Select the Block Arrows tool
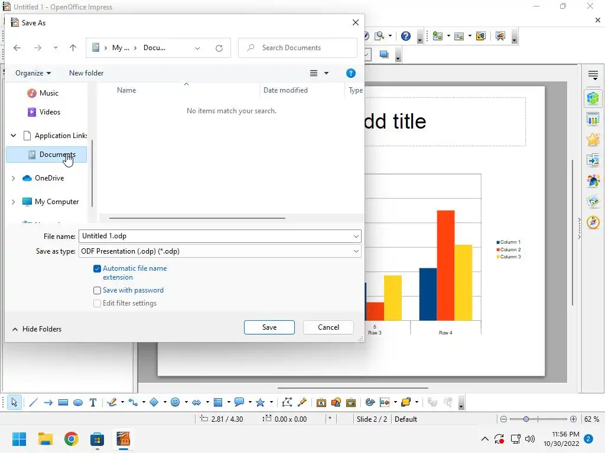This screenshot has height=453, width=605. tap(196, 402)
